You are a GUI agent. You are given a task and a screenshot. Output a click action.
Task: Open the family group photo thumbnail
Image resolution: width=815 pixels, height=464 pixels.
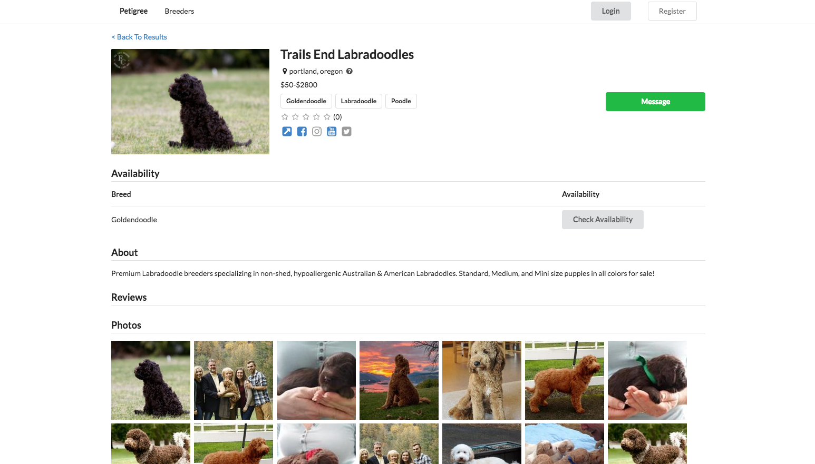[234, 380]
